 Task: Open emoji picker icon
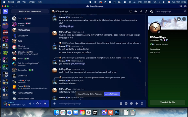pyautogui.click(x=137, y=104)
